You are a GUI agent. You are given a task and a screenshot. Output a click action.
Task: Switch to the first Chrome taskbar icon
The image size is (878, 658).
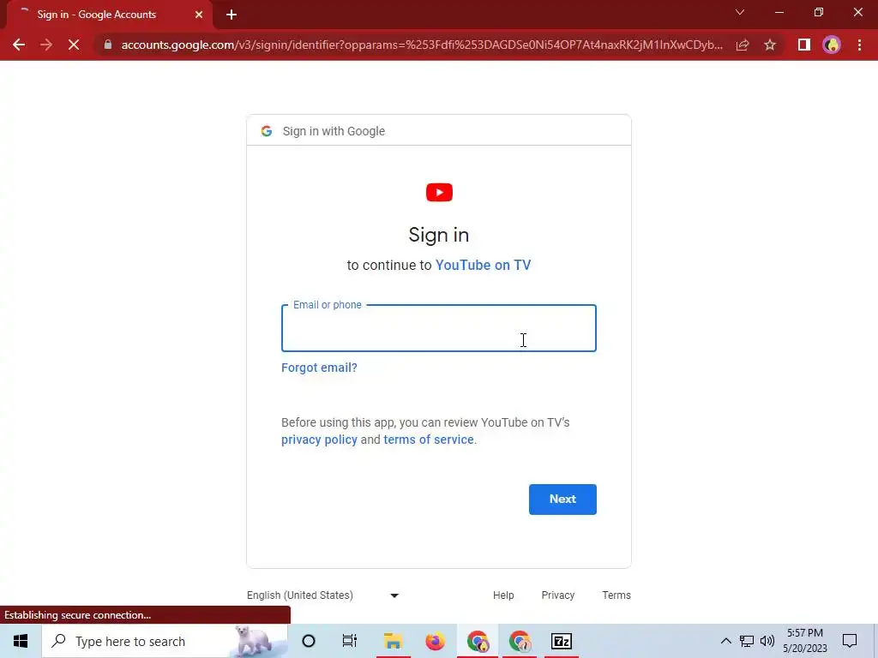[478, 641]
